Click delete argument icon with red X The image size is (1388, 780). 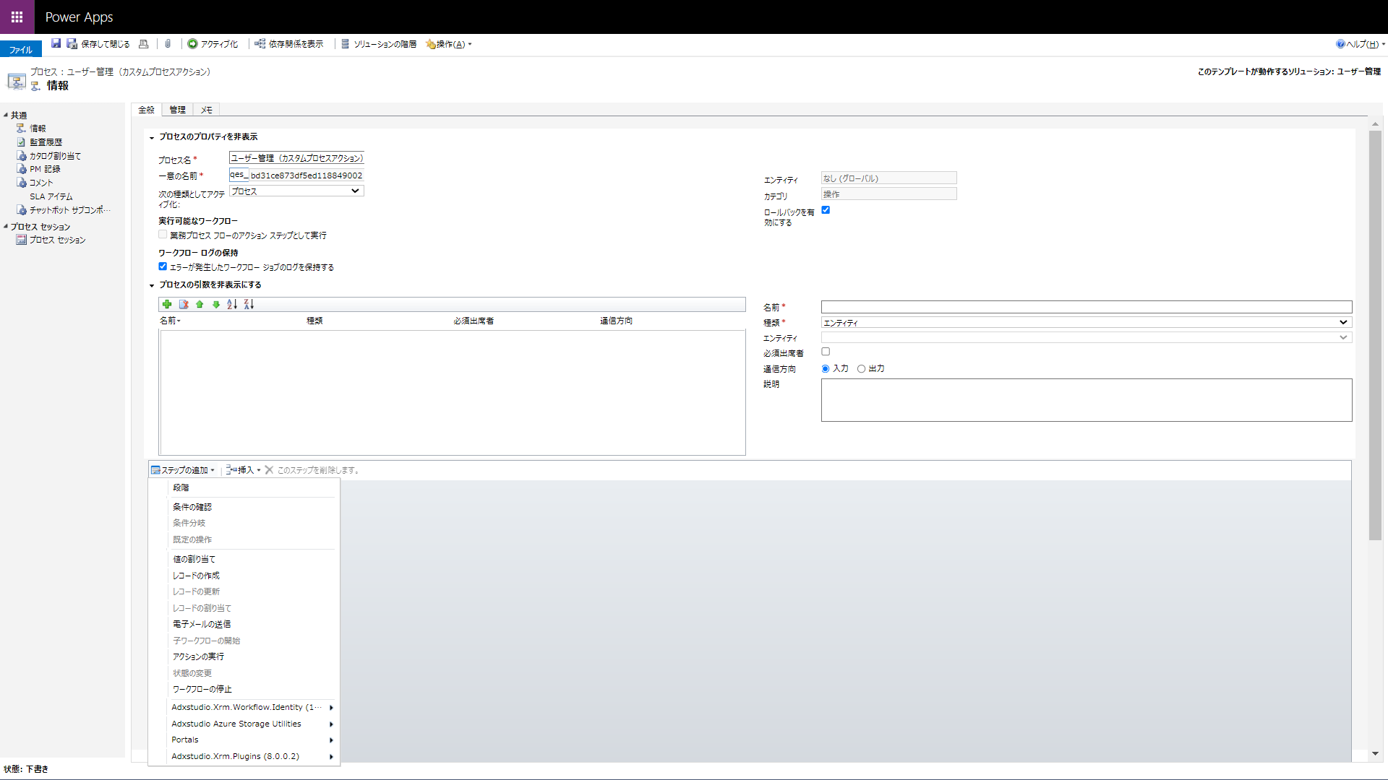(x=184, y=304)
